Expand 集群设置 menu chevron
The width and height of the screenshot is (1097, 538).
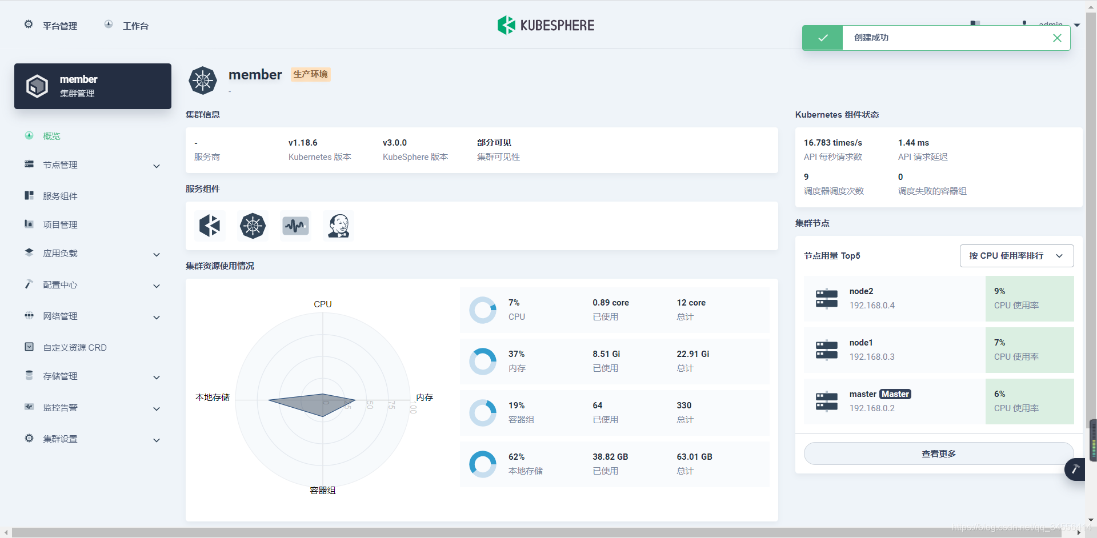tap(157, 440)
